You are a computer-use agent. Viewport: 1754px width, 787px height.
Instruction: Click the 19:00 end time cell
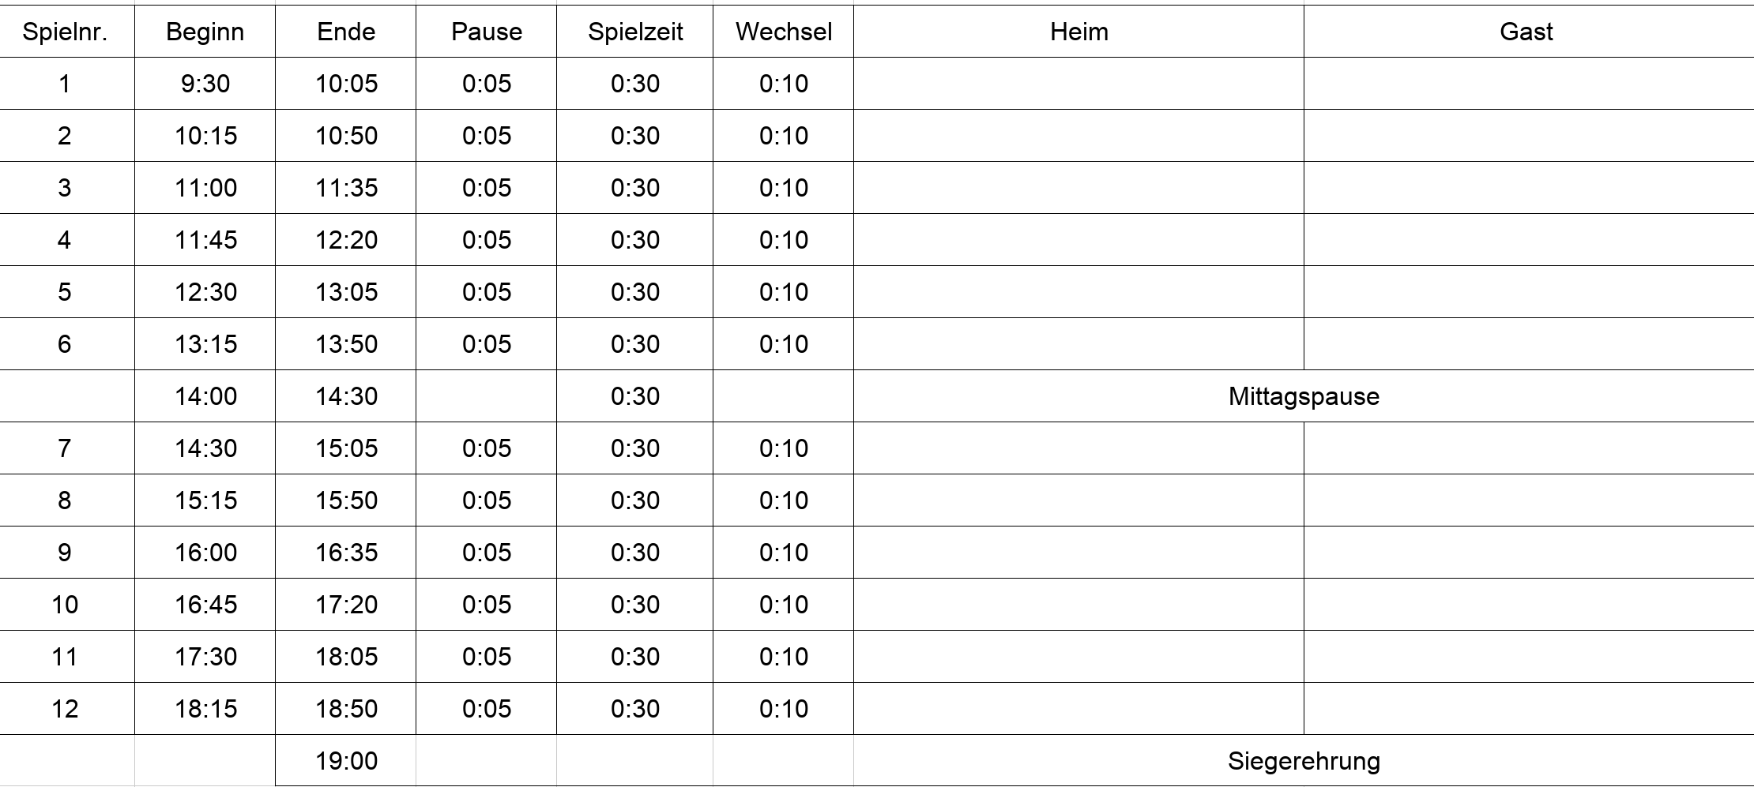point(346,761)
